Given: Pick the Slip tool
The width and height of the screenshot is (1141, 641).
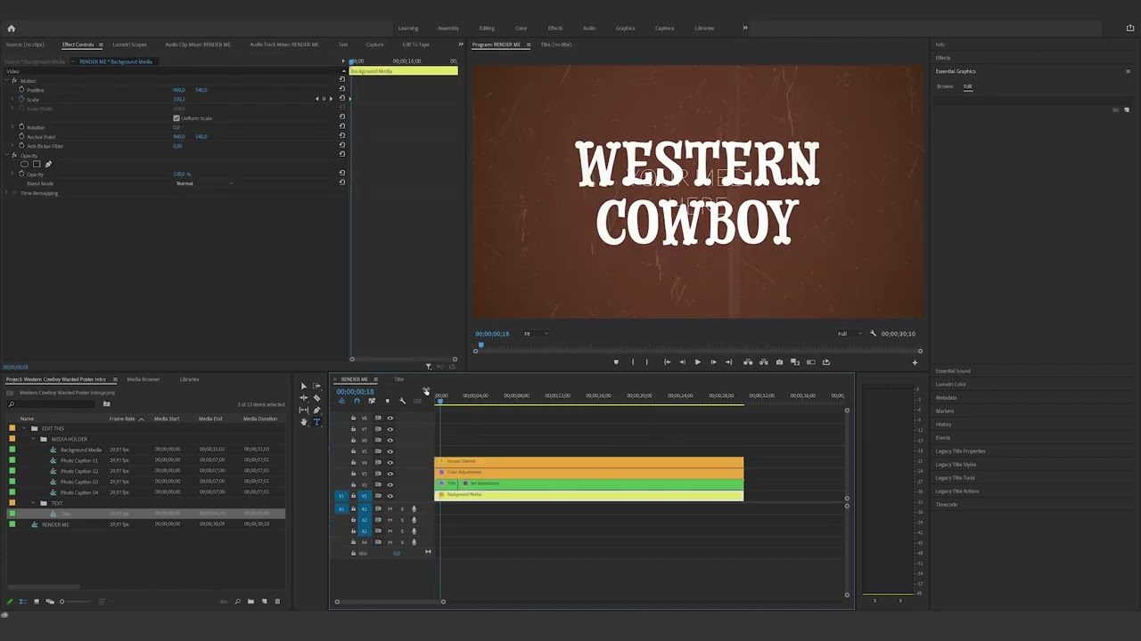Looking at the screenshot, I should 304,410.
